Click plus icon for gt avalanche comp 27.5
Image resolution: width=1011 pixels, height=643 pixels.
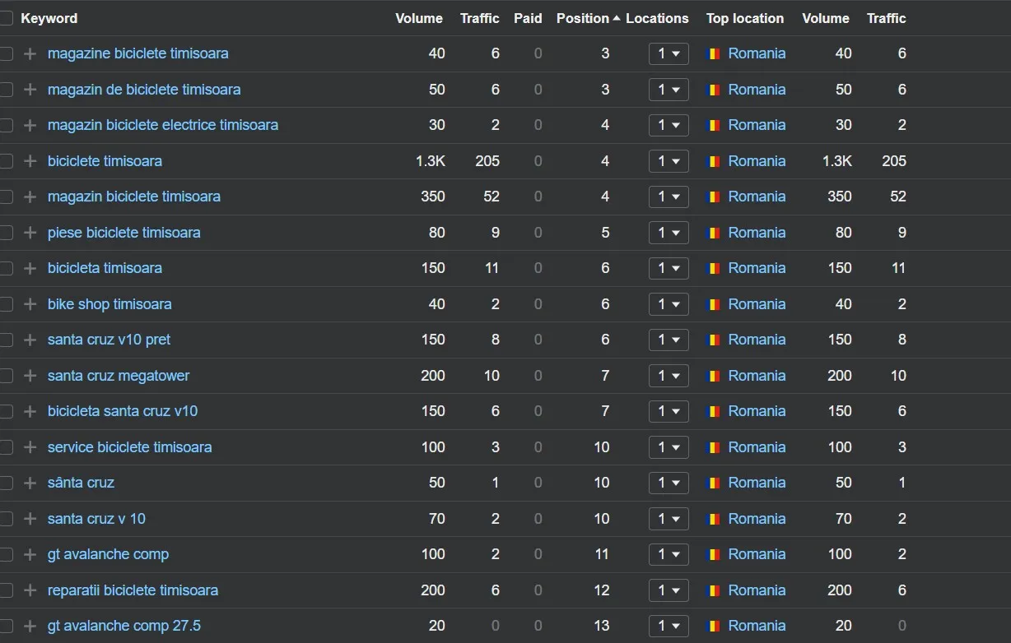[x=30, y=626]
